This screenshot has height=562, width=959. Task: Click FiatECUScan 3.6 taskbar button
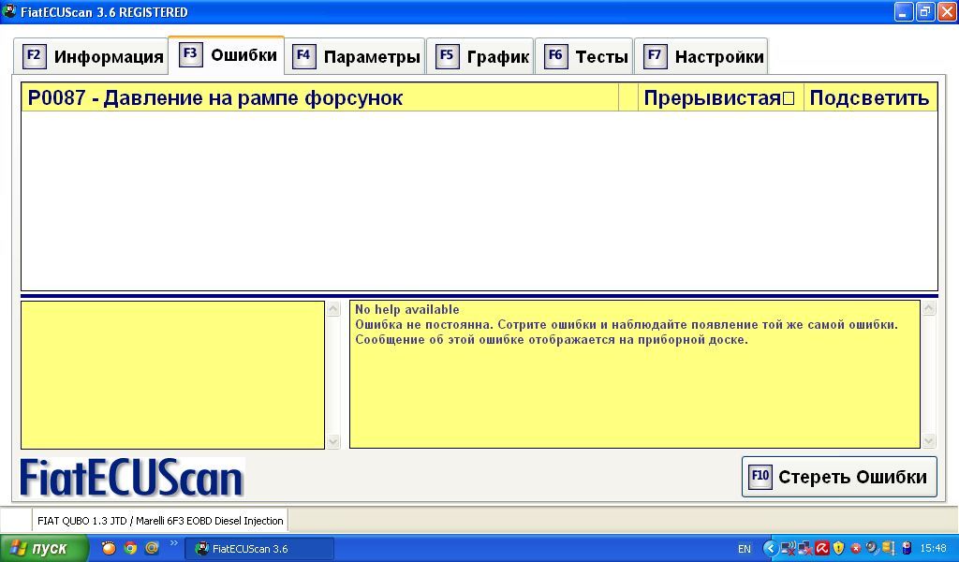(258, 549)
